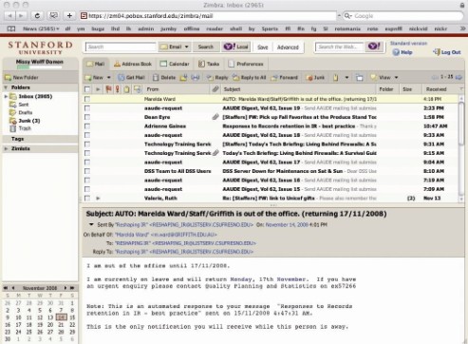This screenshot has height=344, width=468.
Task: Open the Sports bookmark in the bookmarks bar
Action: 270,29
